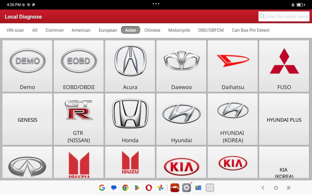This screenshot has height=195, width=312.
Task: Switch to the OBD/OBFCM tab
Action: tap(211, 30)
